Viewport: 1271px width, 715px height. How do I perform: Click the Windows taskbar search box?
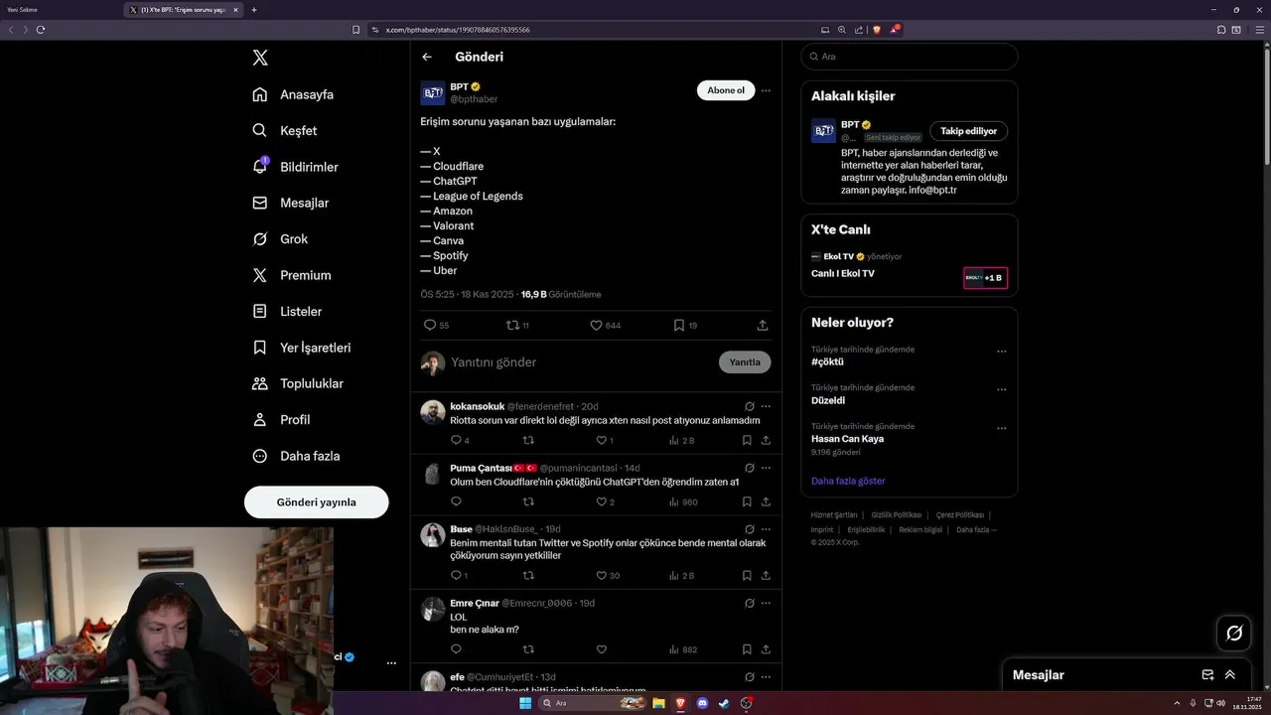tap(593, 703)
